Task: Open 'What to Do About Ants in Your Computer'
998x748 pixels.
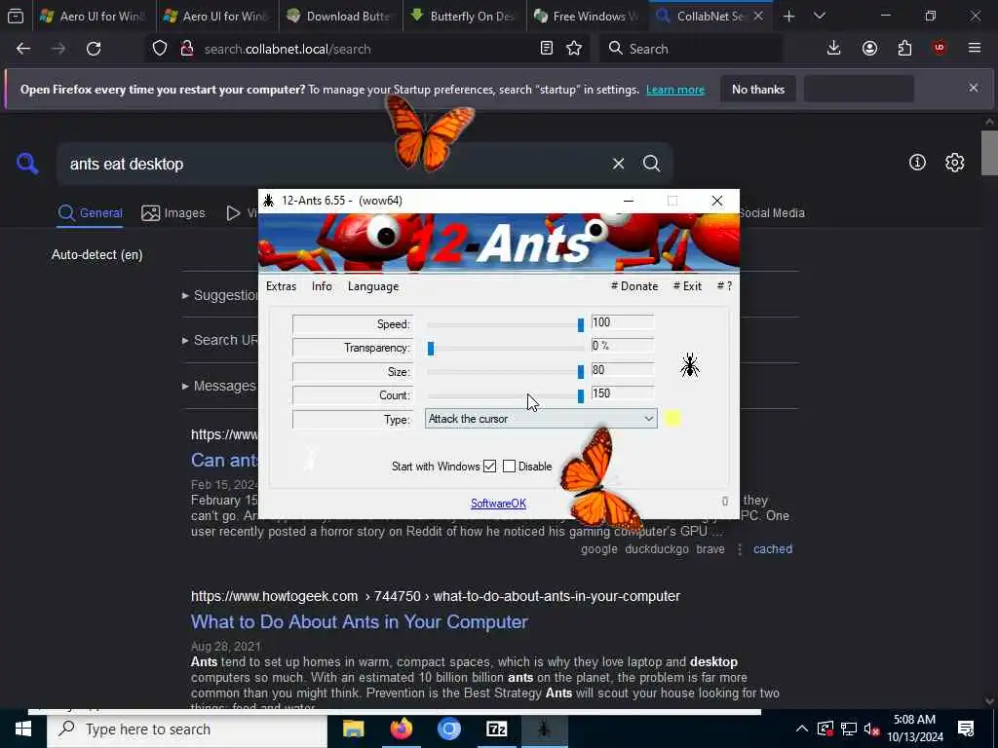Action: pyautogui.click(x=360, y=621)
